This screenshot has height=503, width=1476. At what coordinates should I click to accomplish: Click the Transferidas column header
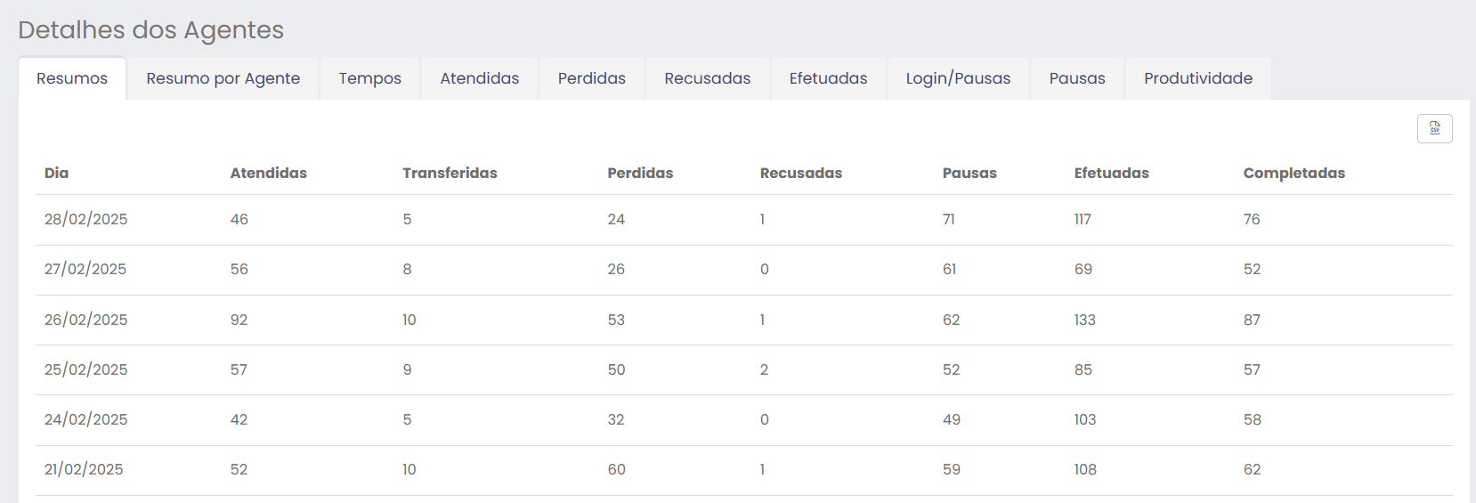450,173
